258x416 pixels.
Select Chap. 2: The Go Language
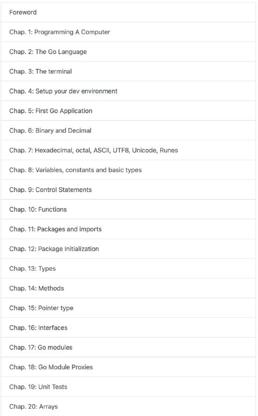click(x=128, y=51)
